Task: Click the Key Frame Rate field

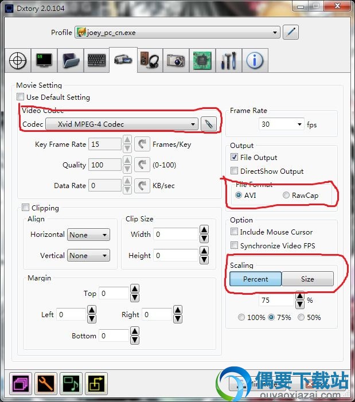Action: point(105,144)
